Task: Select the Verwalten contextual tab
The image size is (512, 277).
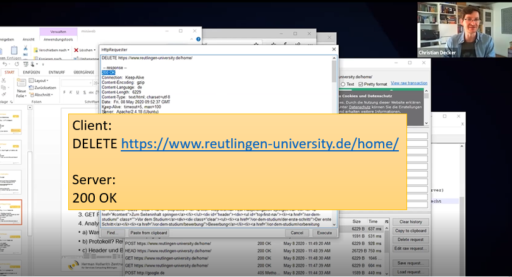Action: pyautogui.click(x=58, y=32)
